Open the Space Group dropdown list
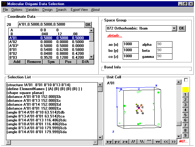This screenshot has height=147, width=195. [174, 28]
